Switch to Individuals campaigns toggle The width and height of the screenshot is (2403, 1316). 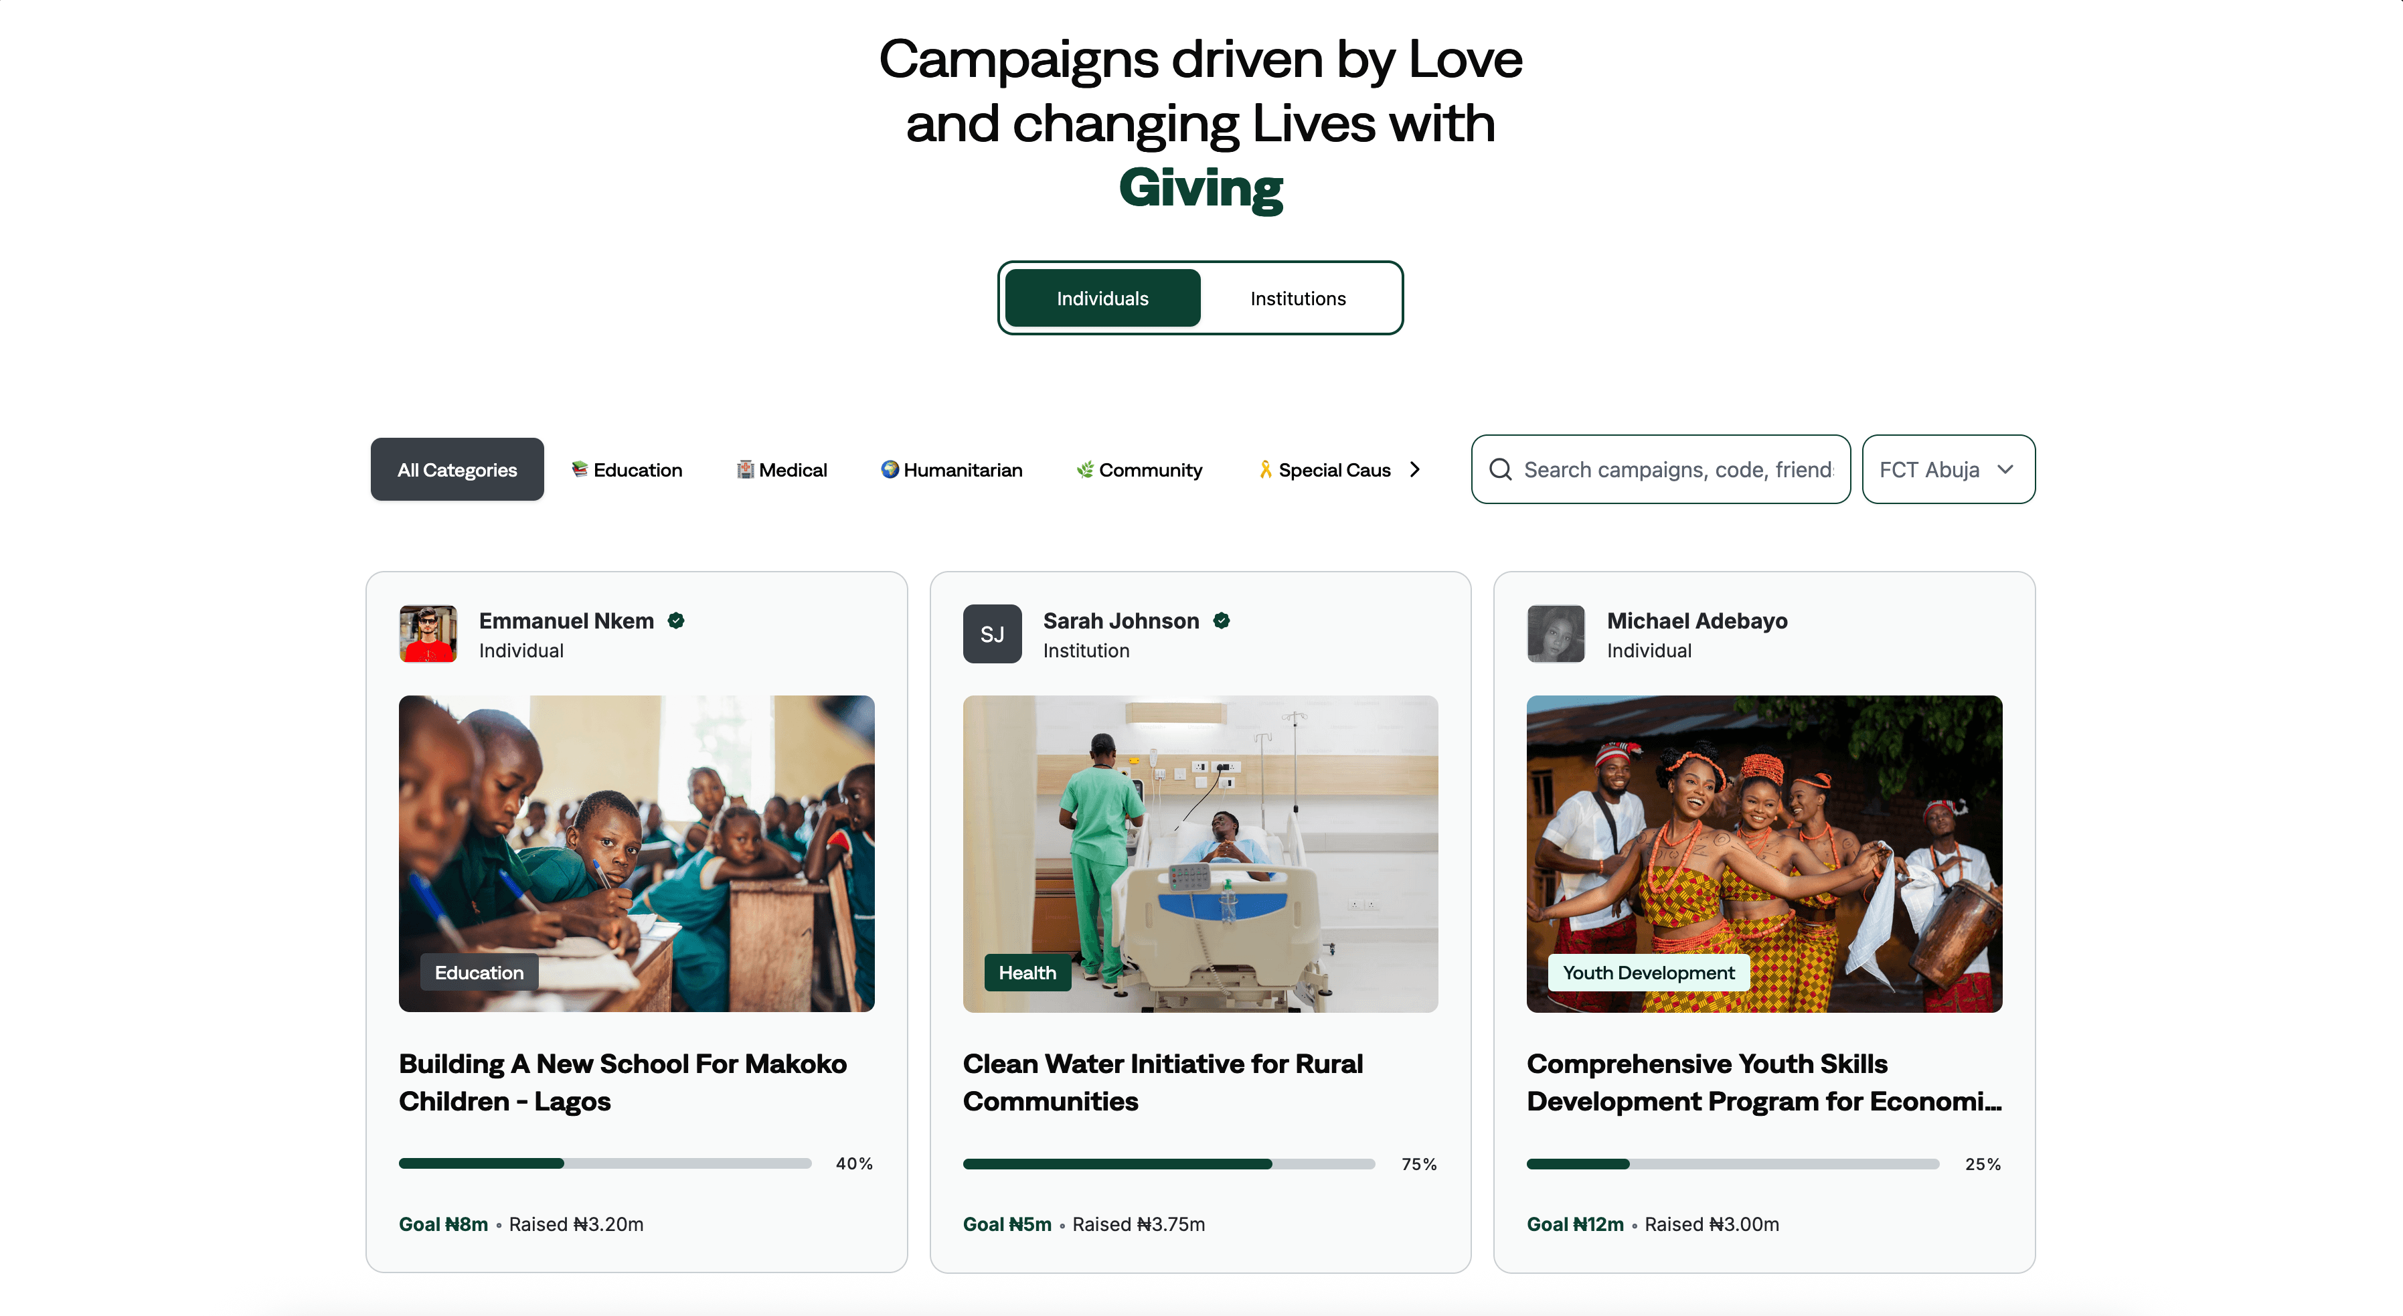click(1102, 299)
